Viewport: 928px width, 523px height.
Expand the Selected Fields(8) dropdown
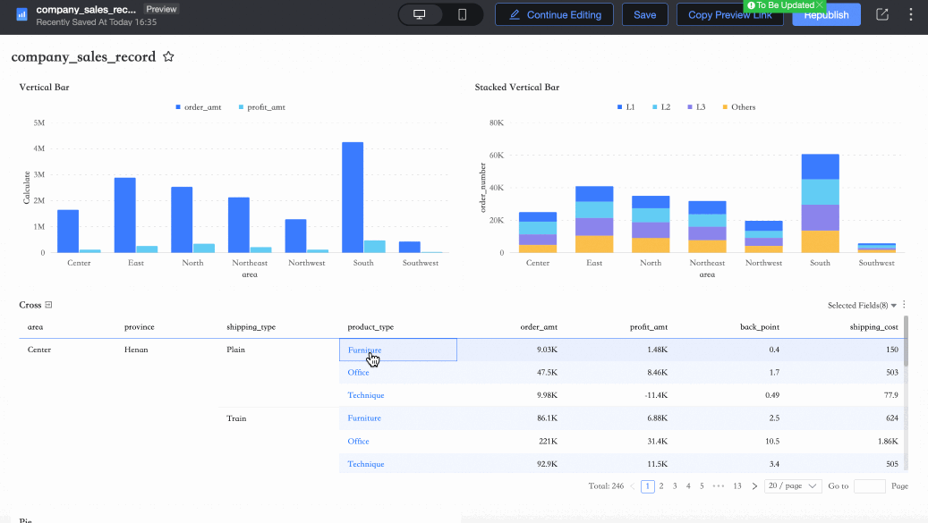point(862,306)
